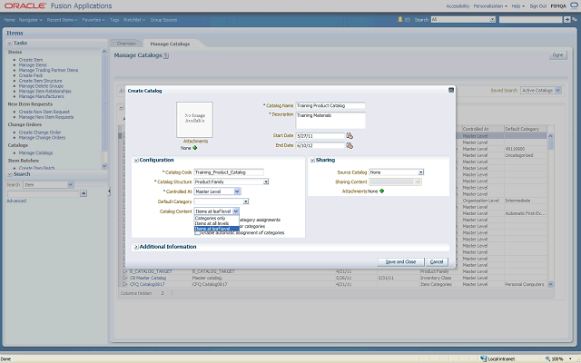Click the Sharing attachments add icon
The image size is (581, 363).
[x=381, y=191]
